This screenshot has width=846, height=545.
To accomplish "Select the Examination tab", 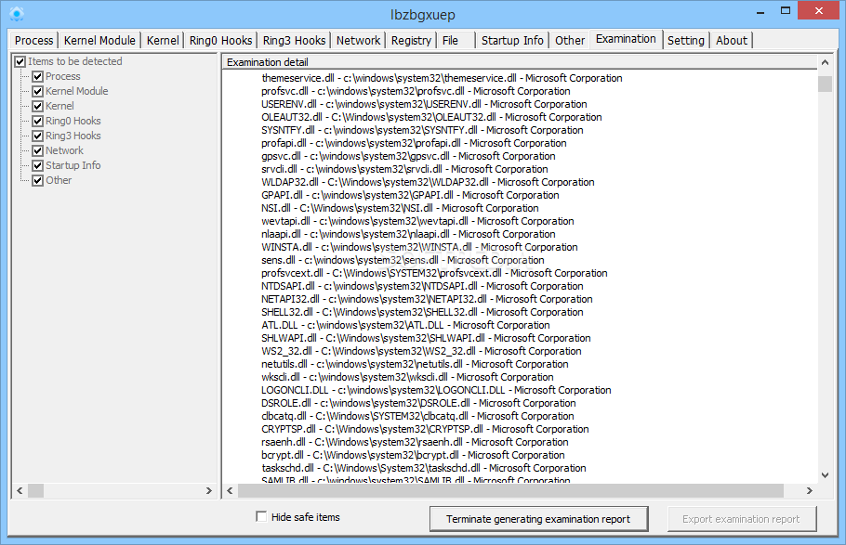I will pyautogui.click(x=626, y=39).
